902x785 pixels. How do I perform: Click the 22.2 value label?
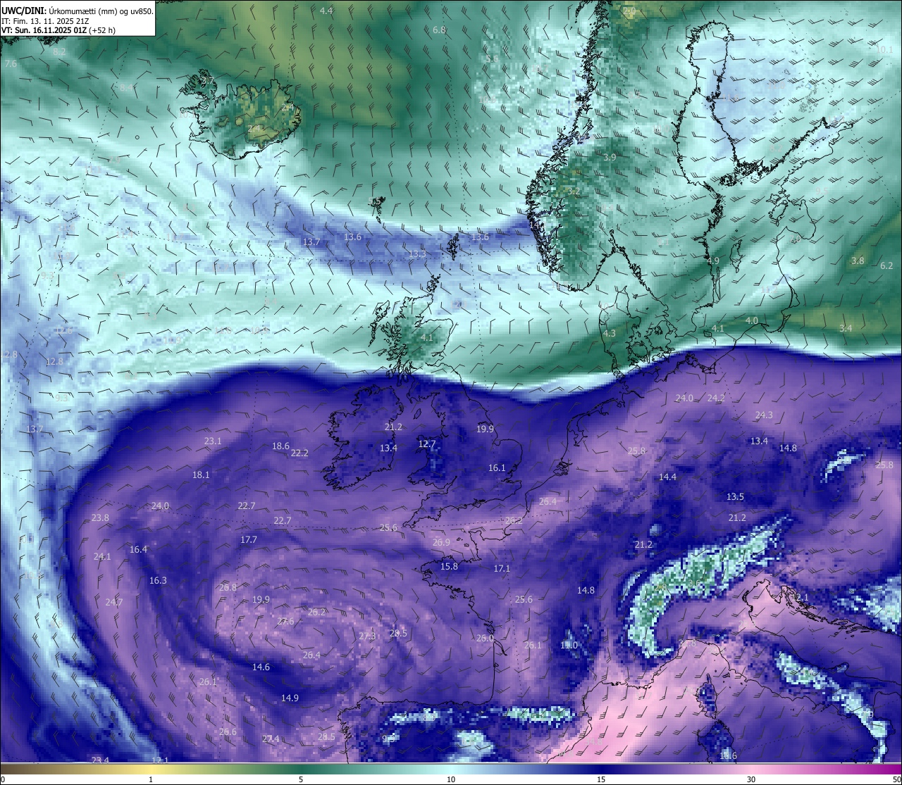pyautogui.click(x=299, y=453)
